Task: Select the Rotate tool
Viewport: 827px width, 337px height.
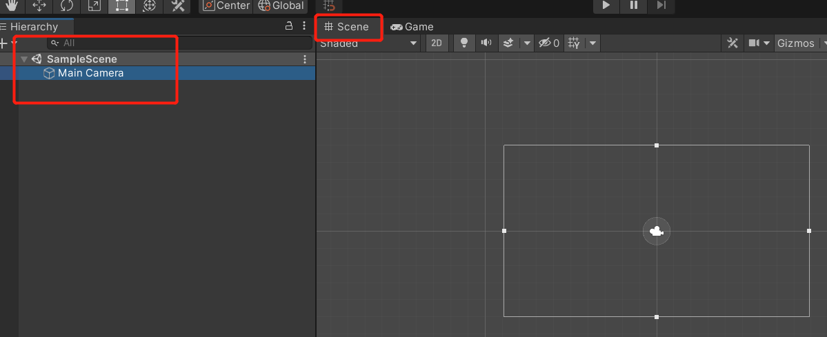Action: tap(66, 6)
